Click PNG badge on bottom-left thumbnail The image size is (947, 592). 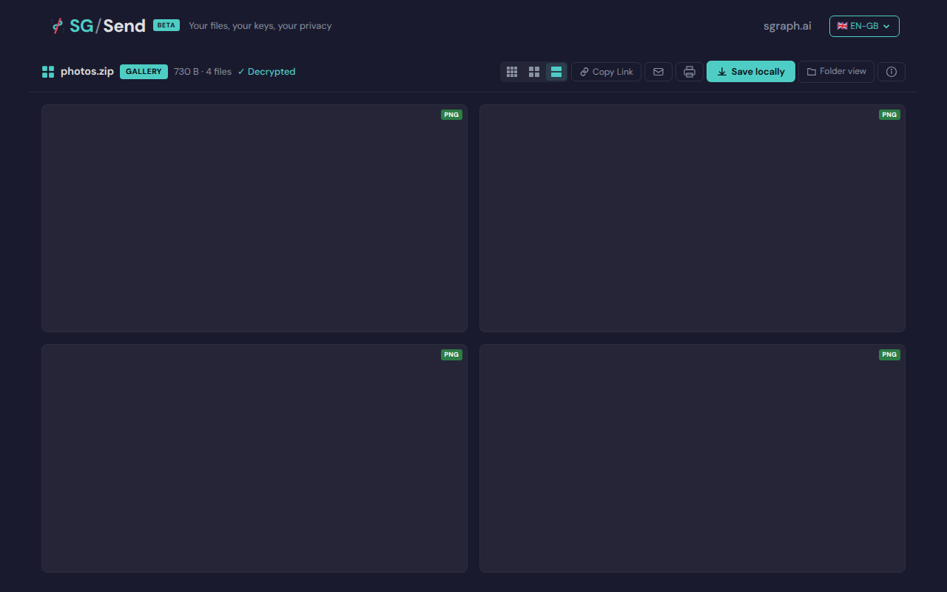451,354
